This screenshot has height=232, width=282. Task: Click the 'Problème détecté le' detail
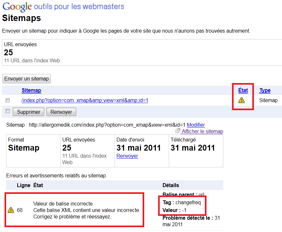pos(191,221)
